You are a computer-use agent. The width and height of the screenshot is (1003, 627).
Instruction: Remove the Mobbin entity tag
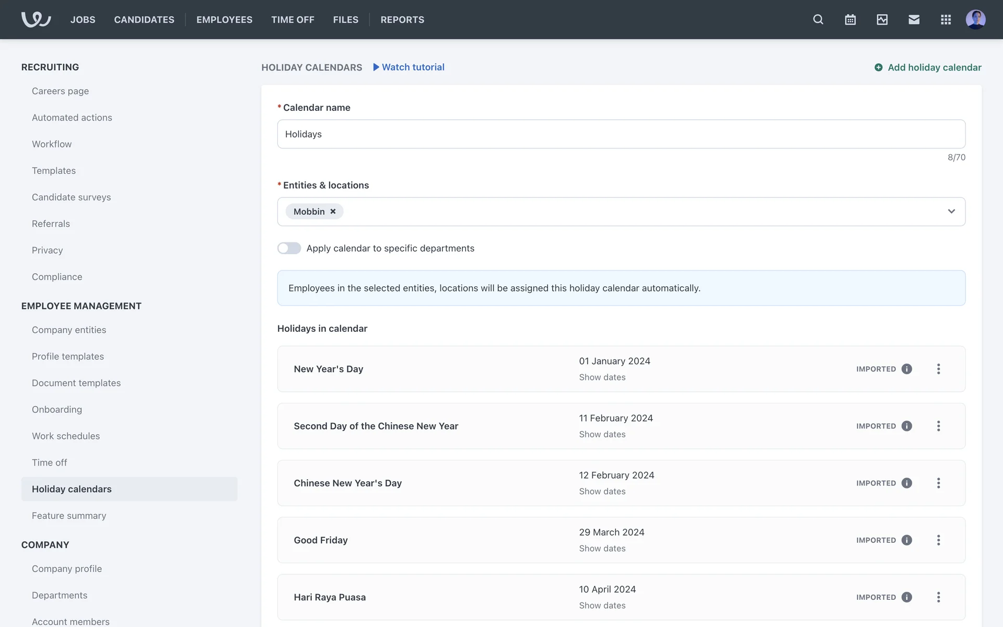333,212
